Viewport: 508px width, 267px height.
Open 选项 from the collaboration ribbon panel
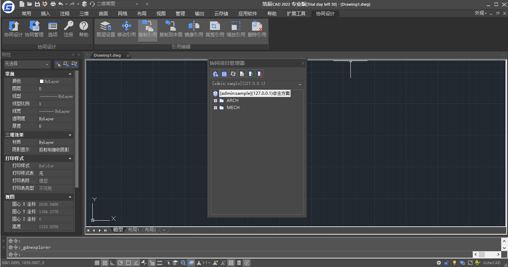pyautogui.click(x=53, y=29)
